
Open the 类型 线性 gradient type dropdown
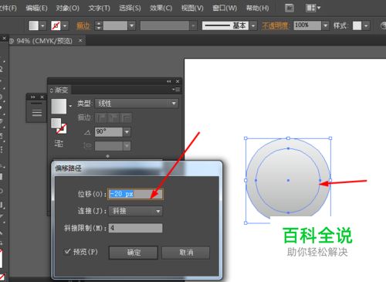click(x=137, y=104)
